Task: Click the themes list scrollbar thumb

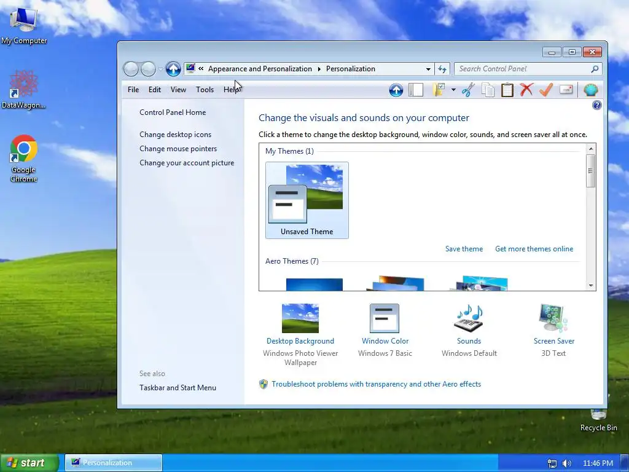Action: (590, 171)
